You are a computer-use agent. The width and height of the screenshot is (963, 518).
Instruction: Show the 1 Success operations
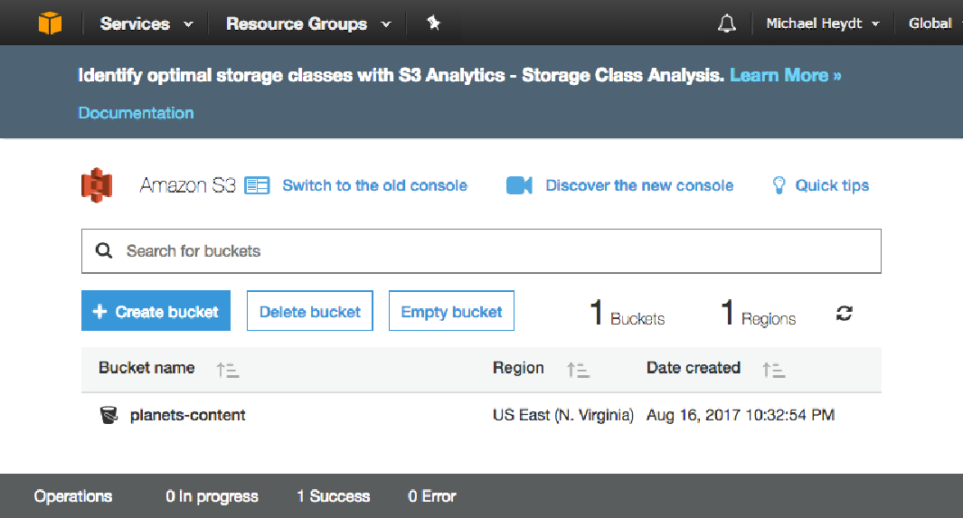[334, 496]
